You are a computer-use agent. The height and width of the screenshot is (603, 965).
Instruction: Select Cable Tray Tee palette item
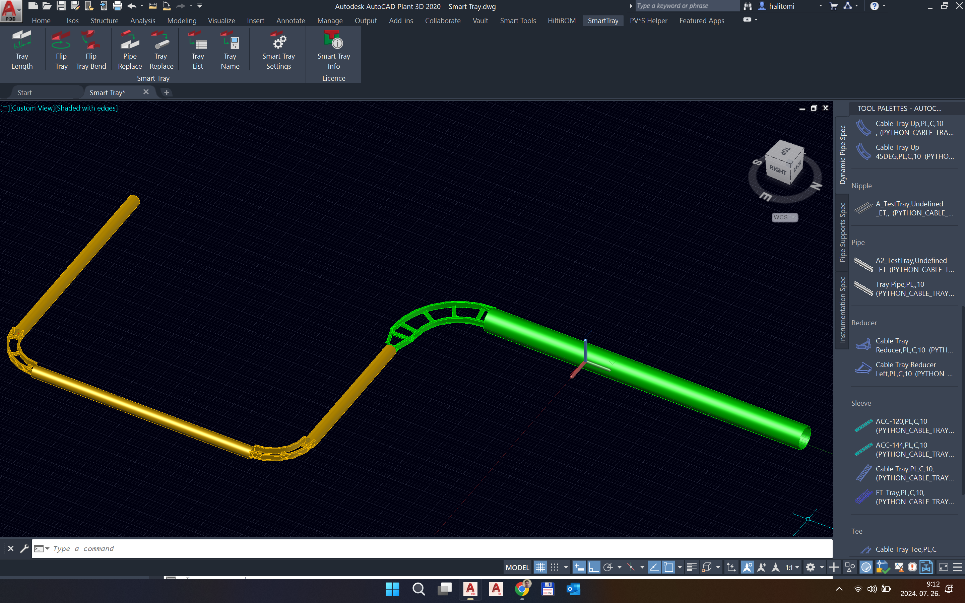click(905, 549)
